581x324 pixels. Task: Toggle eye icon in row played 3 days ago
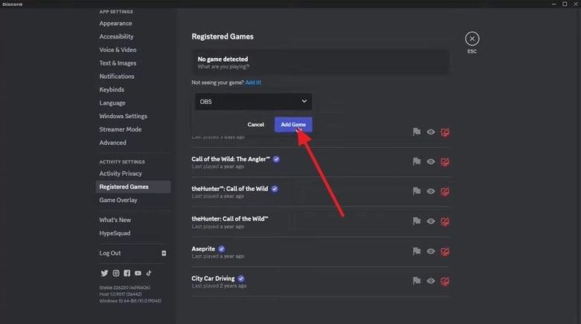click(x=431, y=132)
